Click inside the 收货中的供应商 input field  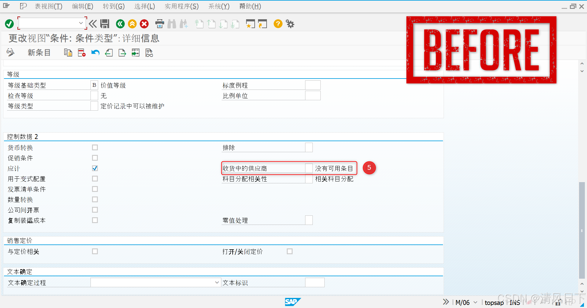coord(309,168)
